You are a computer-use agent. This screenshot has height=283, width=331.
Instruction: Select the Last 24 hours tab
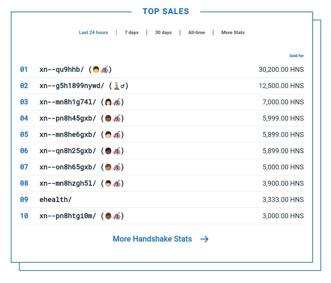(x=93, y=33)
